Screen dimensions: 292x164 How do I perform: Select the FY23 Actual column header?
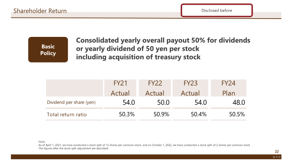click(x=190, y=88)
